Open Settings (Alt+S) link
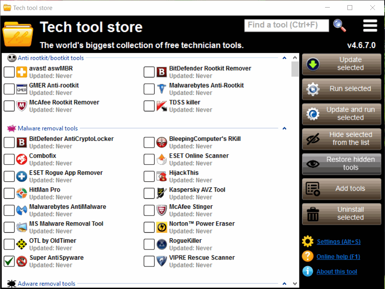Screen dimensions: 385x289 tap(338, 241)
